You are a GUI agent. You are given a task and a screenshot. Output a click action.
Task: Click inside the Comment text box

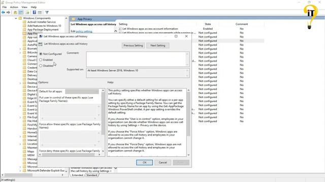click(136, 59)
